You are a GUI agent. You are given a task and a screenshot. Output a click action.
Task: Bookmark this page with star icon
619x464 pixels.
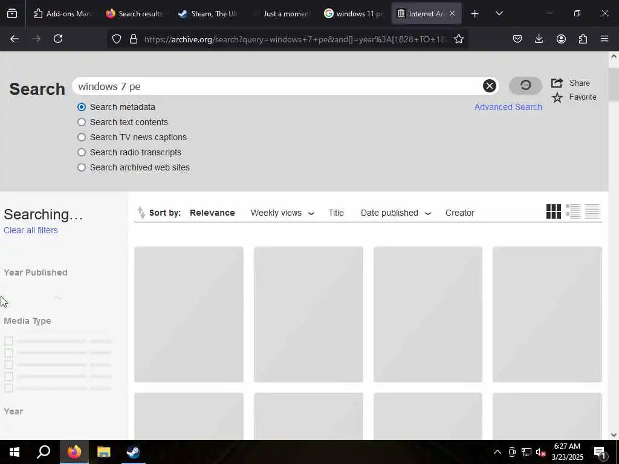pos(458,39)
